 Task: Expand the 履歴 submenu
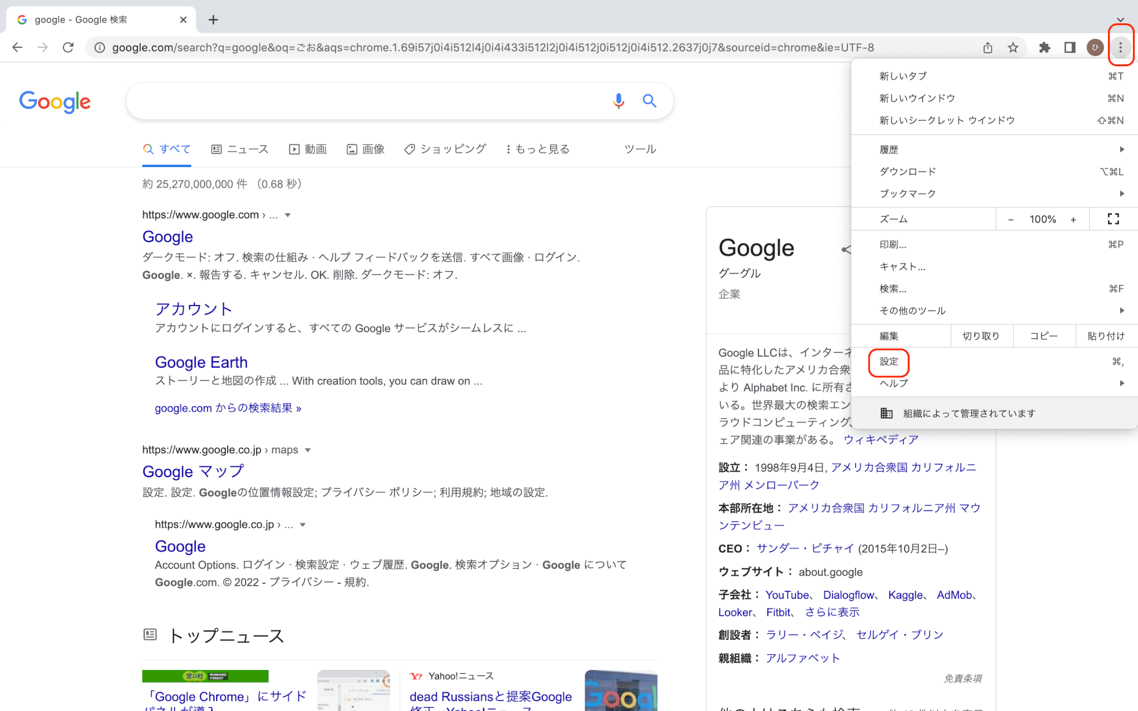point(995,149)
